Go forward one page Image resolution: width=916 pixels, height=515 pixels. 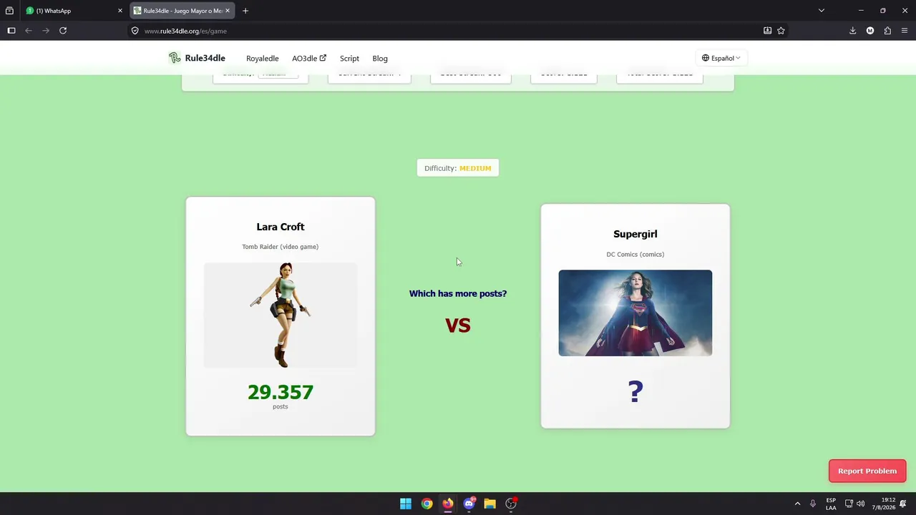46,31
